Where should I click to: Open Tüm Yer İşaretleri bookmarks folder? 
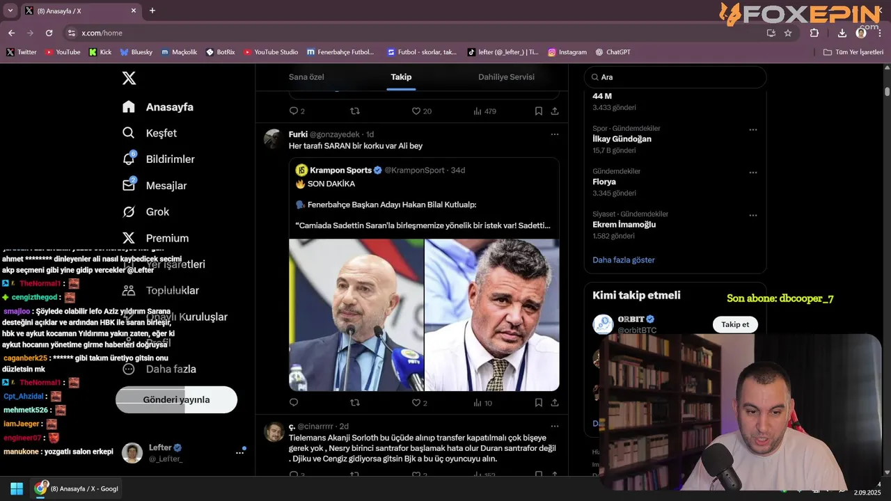coord(853,52)
